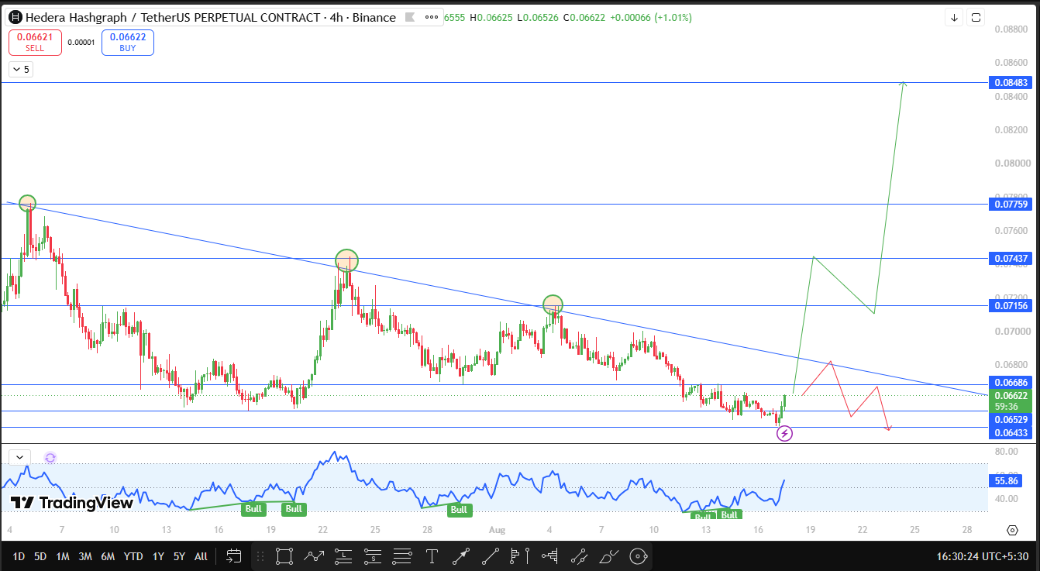
Task: Grab the drawing toolbar drag handle
Action: [x=260, y=556]
